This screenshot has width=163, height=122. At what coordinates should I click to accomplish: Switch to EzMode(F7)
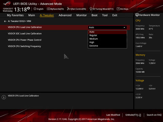[x=133, y=115]
